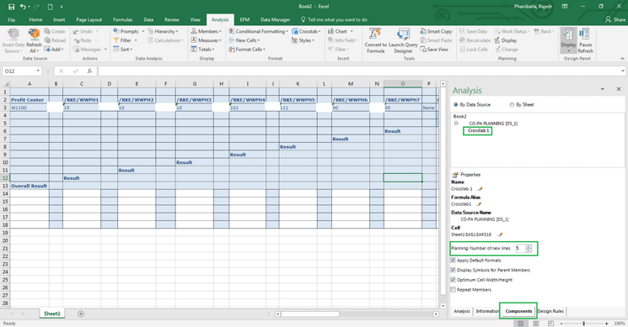Click the zoom in plus icon
628x327 pixels.
pos(606,324)
